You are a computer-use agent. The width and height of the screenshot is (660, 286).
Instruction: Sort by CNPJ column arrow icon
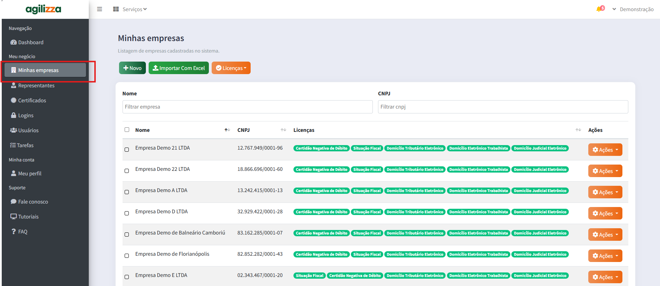tap(283, 130)
